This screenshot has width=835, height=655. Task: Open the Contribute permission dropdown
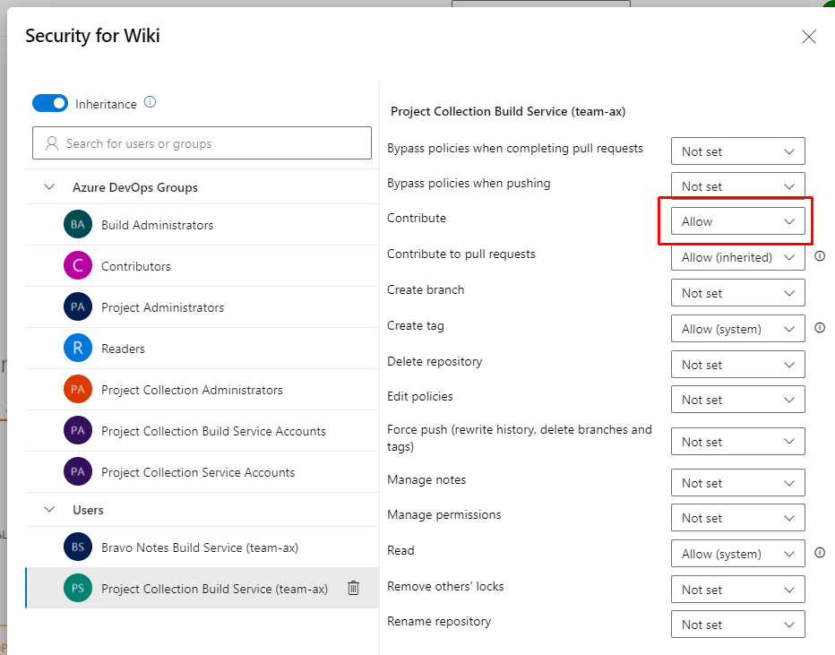pos(737,221)
